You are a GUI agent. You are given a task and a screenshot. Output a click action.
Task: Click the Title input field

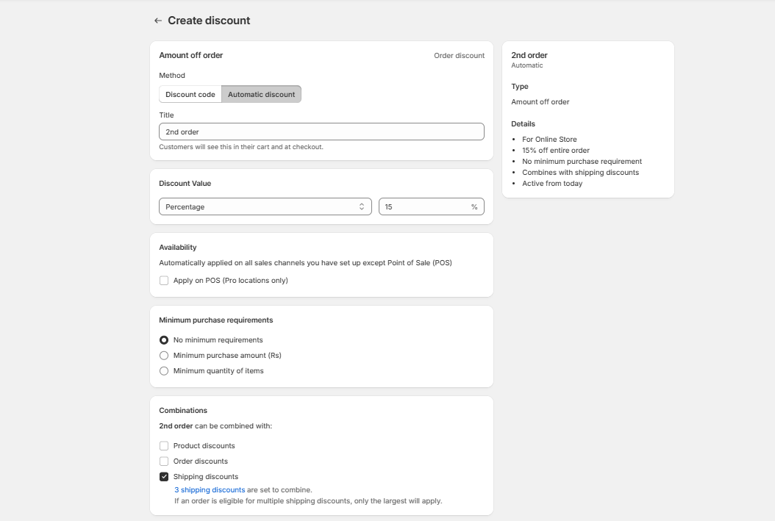click(321, 132)
